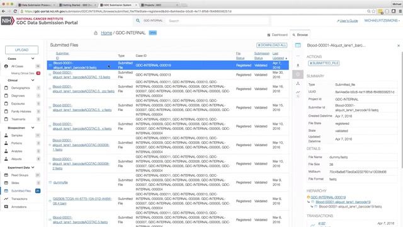
Task: Select the GDC-INTERNAL-000013 case ID cell
Action: (x=153, y=74)
